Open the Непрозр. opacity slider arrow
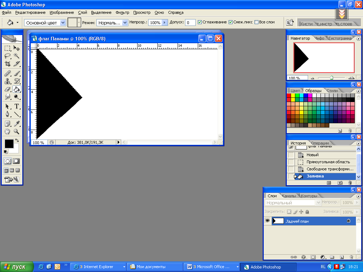Screen dimensions: 363x272 164,22
